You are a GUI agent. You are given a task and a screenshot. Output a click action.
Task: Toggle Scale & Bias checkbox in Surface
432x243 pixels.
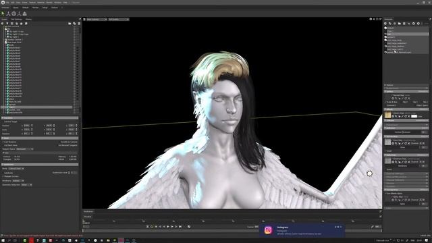pos(385,102)
